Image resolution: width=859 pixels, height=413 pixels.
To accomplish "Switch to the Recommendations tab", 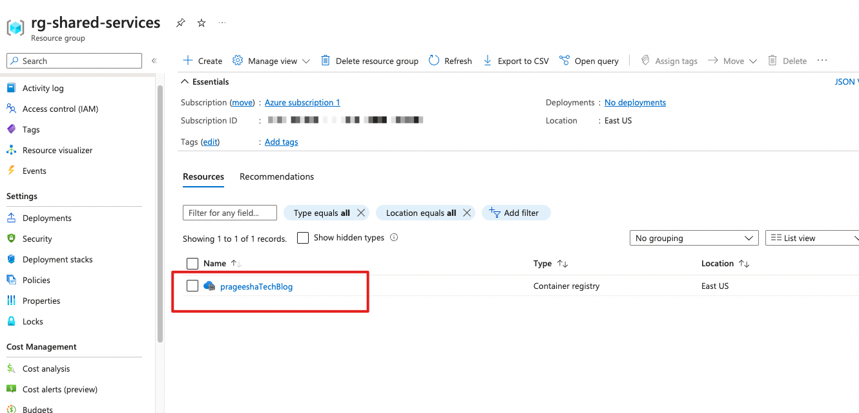I will (x=276, y=176).
